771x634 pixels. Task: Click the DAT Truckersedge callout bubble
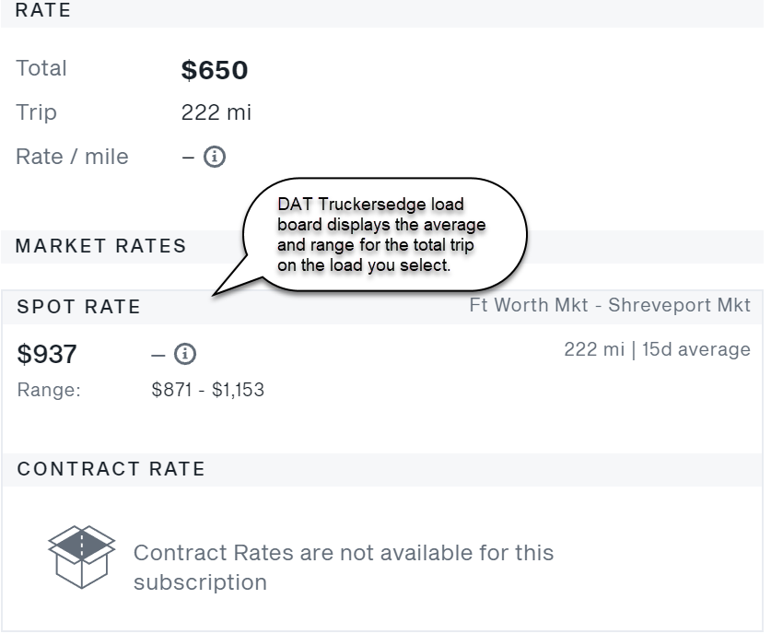point(387,230)
